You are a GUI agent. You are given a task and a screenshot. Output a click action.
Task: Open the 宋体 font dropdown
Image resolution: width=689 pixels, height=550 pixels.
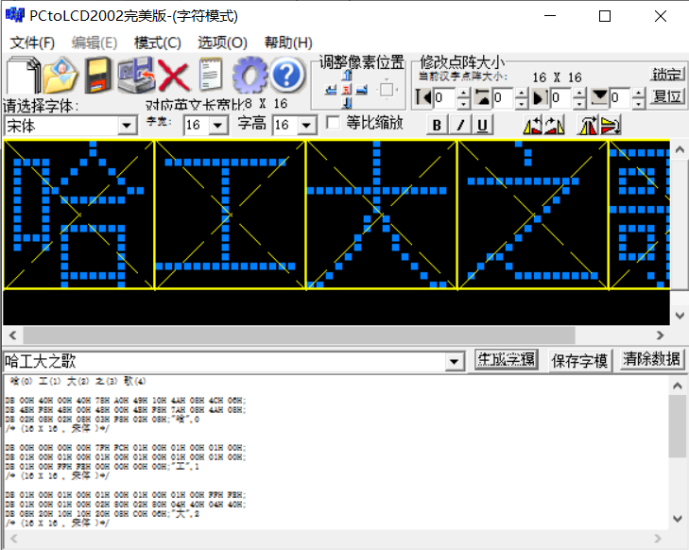click(127, 126)
